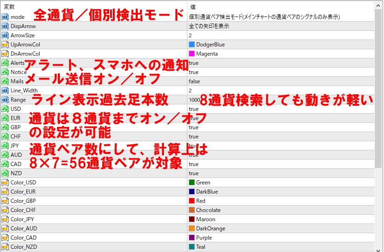Screen dimensions: 384x252
Task: Click the Color_AUD color-type icon
Action: pos(5,229)
